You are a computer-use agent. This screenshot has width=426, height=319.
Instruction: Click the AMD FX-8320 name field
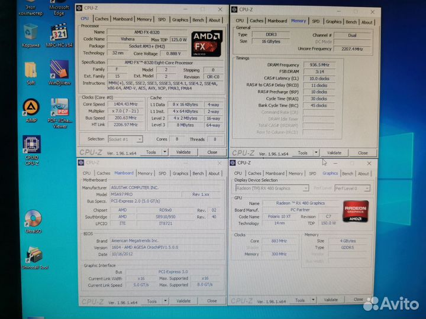point(147,32)
